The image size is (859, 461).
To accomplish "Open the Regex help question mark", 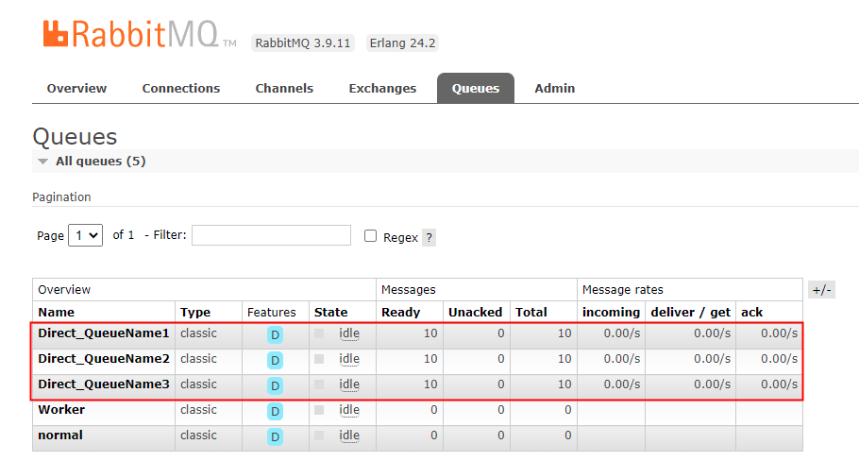I will (x=429, y=237).
